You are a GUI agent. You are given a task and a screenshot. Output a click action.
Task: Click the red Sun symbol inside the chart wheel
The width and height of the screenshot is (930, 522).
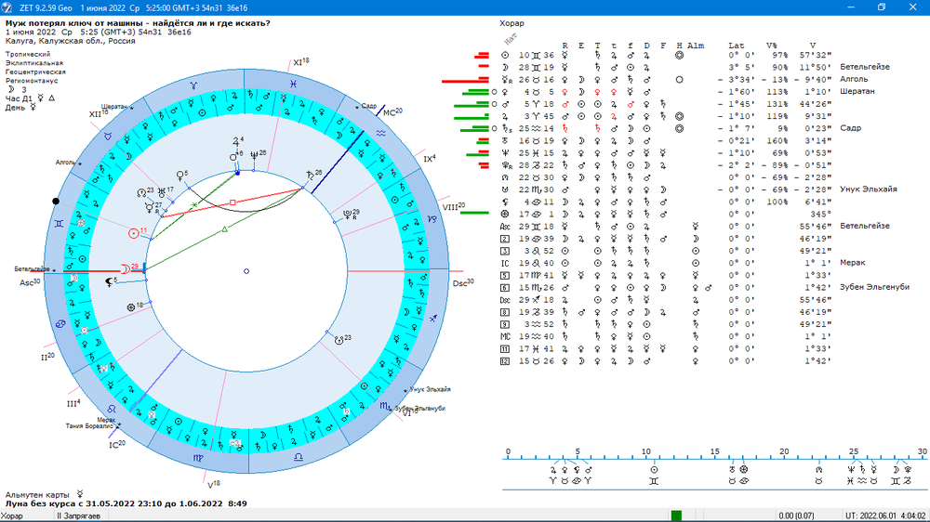click(134, 233)
